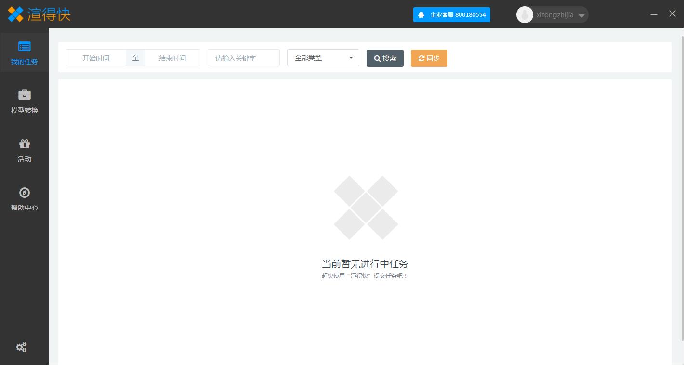Select the 模型转换 sidebar label
Image resolution: width=684 pixels, height=365 pixels.
pyautogui.click(x=24, y=110)
